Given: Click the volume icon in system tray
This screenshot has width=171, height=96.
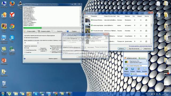Looking at the screenshot, I should 157,94.
